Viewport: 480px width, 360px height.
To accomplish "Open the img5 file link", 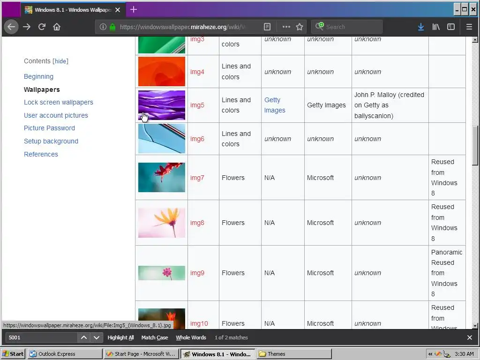I will tap(197, 105).
